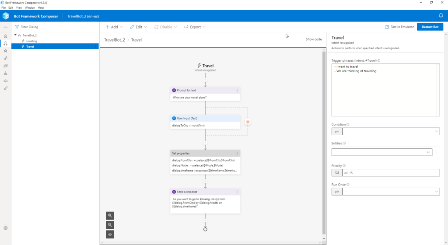Open the File menu

coord(3,8)
